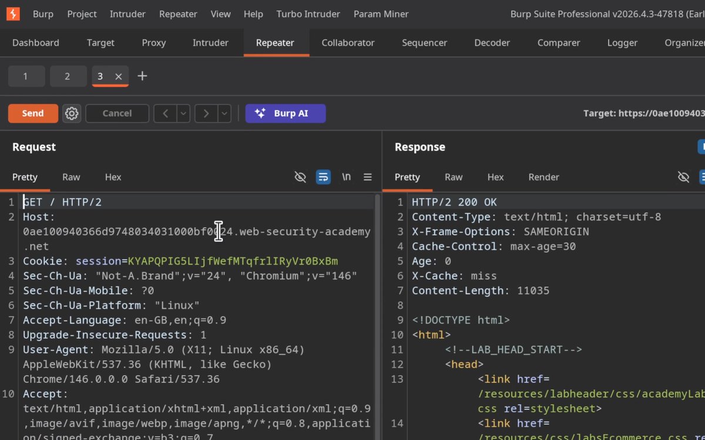Select the Request Raw view tab

click(71, 177)
